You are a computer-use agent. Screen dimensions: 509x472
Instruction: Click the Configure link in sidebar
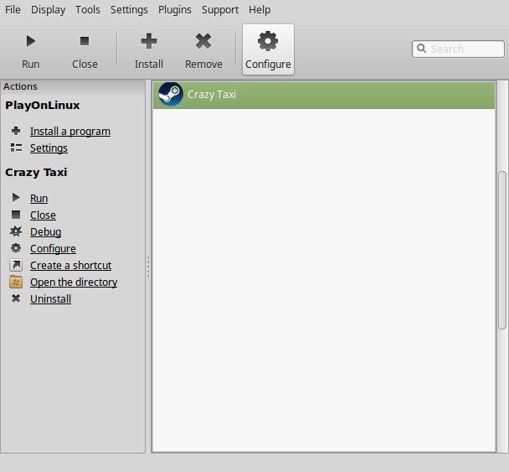pyautogui.click(x=53, y=249)
